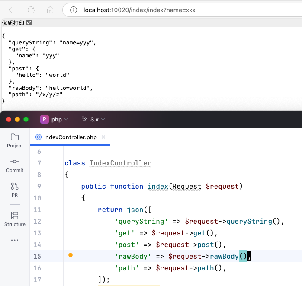Close the IDE window with red button
This screenshot has height=286, width=302.
coord(9,119)
